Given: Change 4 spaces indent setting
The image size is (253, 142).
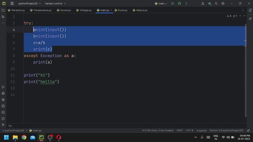Looking at the screenshot, I should coord(201,131).
